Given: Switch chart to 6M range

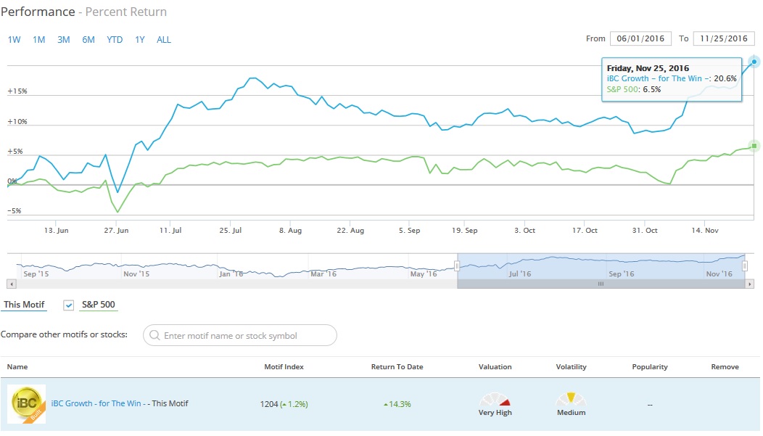Looking at the screenshot, I should click(x=88, y=40).
